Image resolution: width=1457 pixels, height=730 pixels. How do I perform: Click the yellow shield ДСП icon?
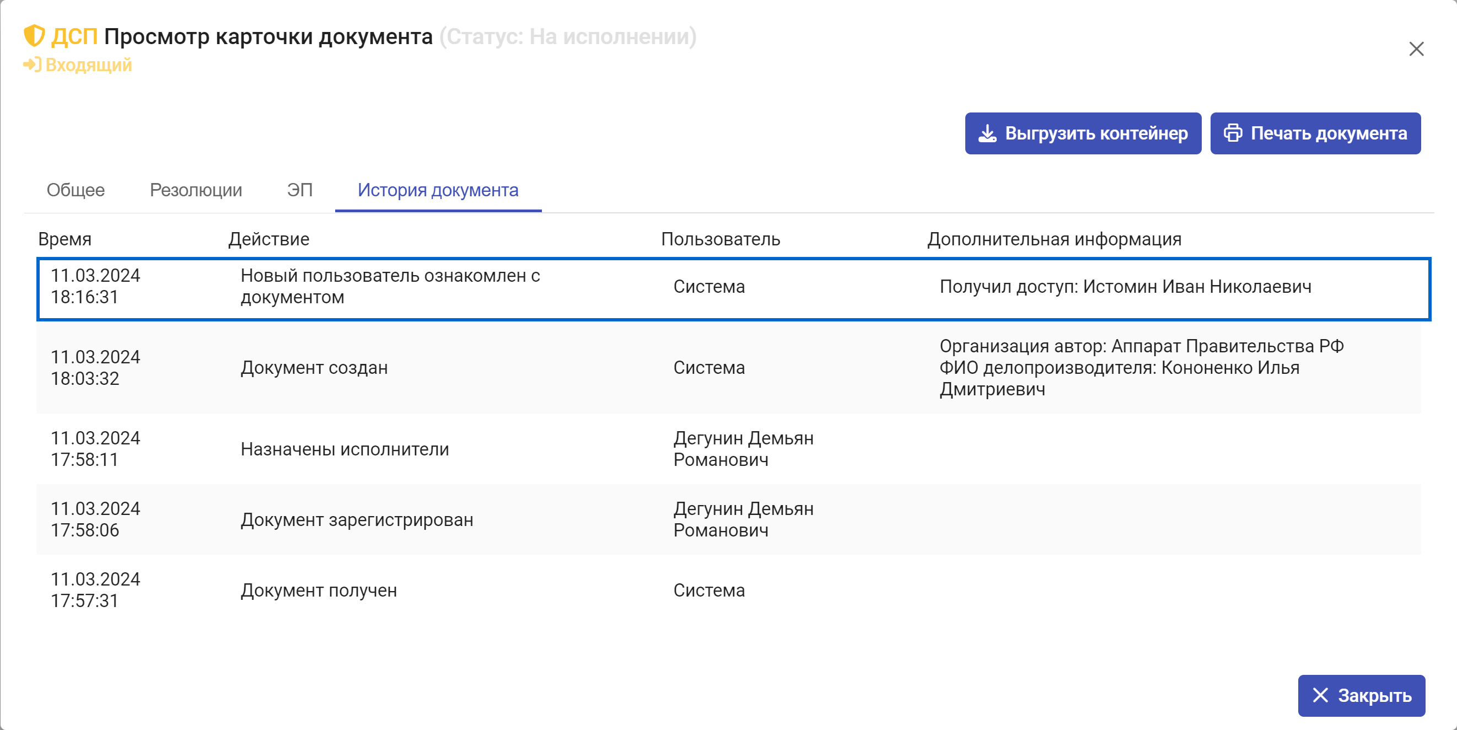click(34, 36)
